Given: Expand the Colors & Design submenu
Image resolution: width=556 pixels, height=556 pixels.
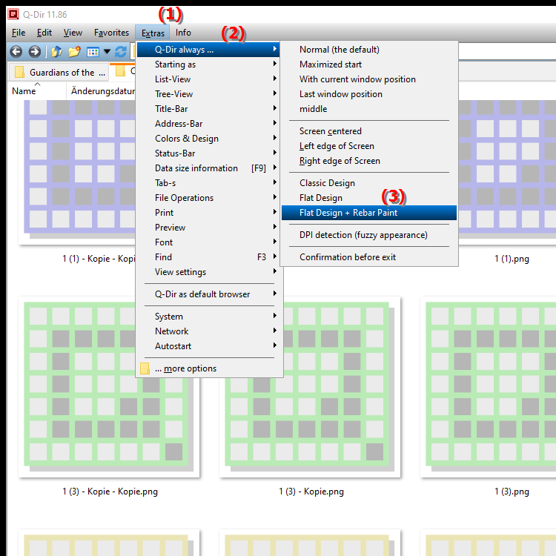Looking at the screenshot, I should [208, 139].
